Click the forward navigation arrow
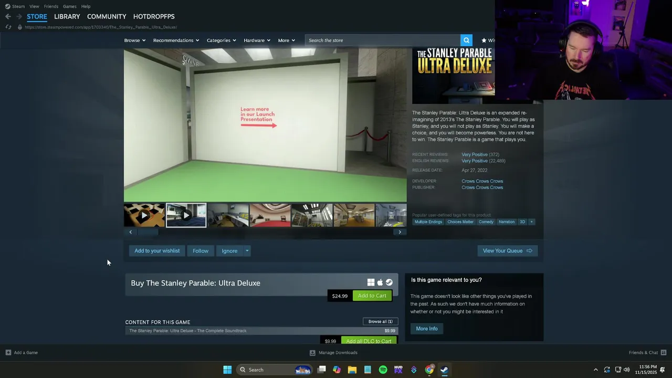 coord(19,16)
